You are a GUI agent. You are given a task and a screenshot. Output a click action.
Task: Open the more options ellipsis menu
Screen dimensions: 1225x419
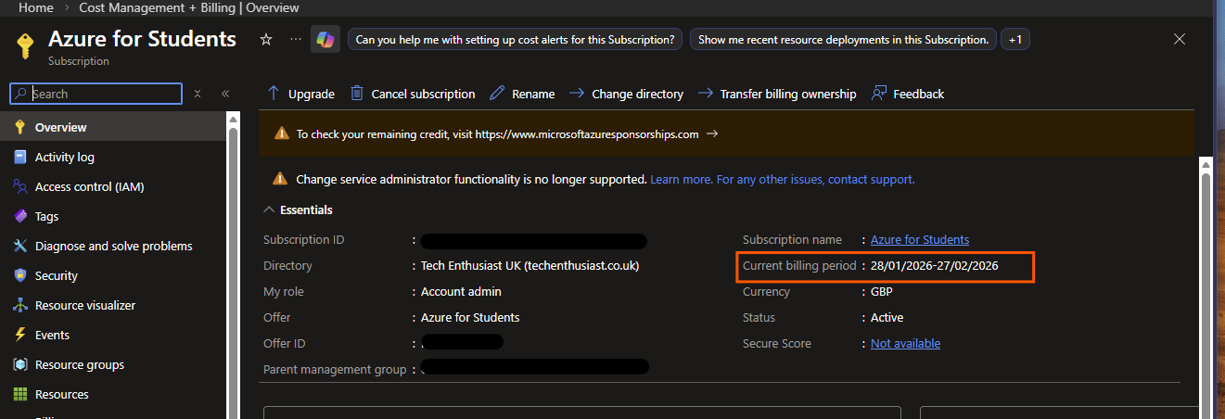tap(296, 40)
